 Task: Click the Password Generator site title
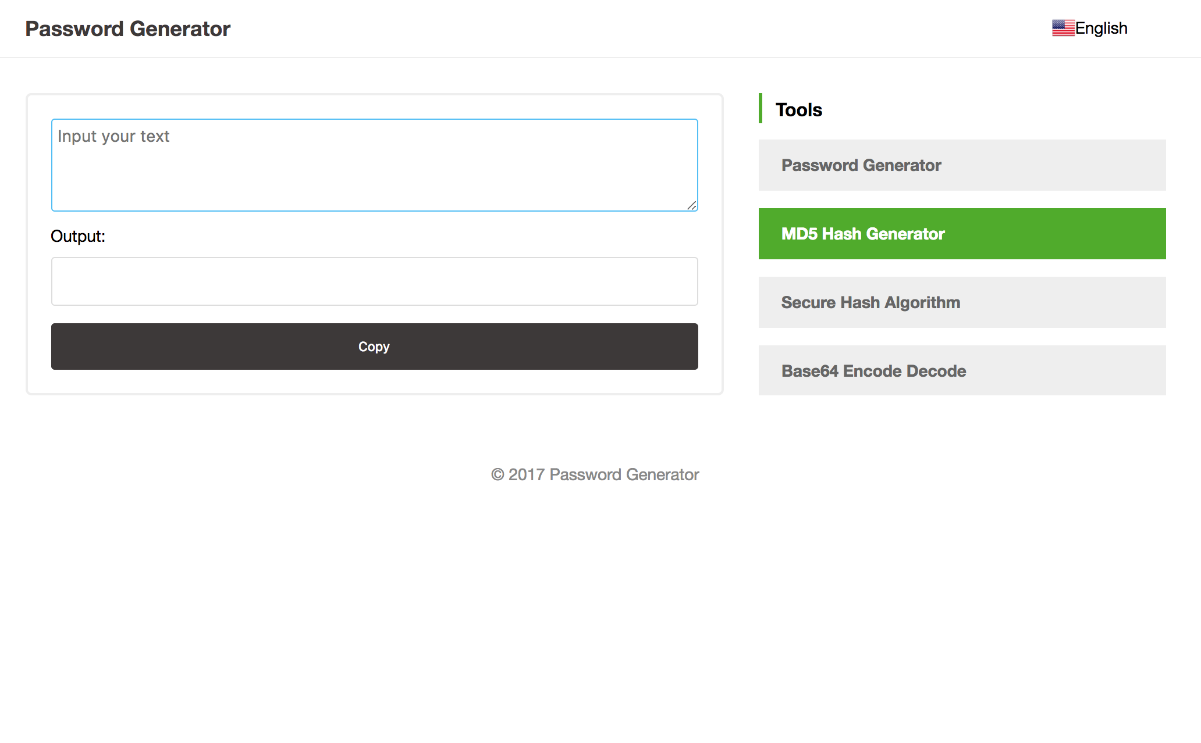[127, 28]
